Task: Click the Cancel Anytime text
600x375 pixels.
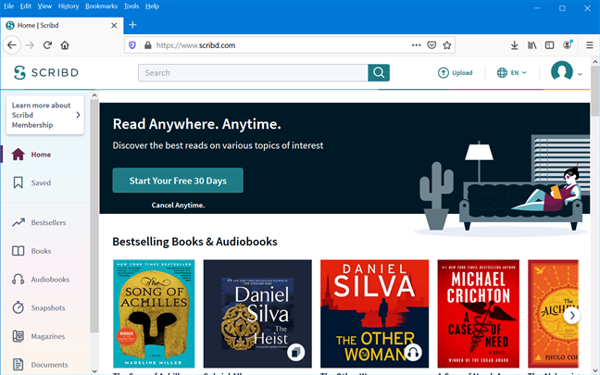Action: click(178, 206)
